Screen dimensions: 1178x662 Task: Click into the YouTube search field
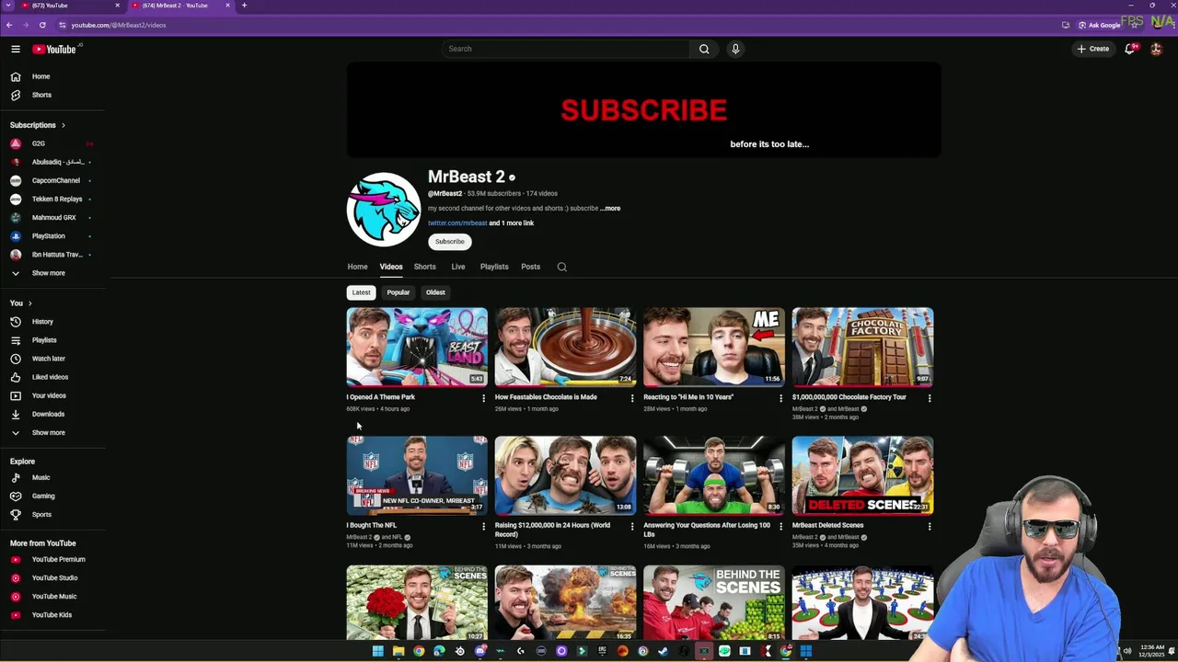point(565,49)
